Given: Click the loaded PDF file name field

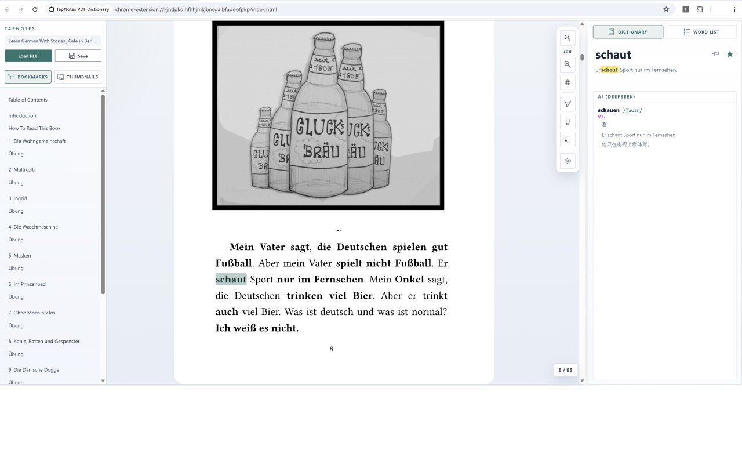Looking at the screenshot, I should (53, 41).
